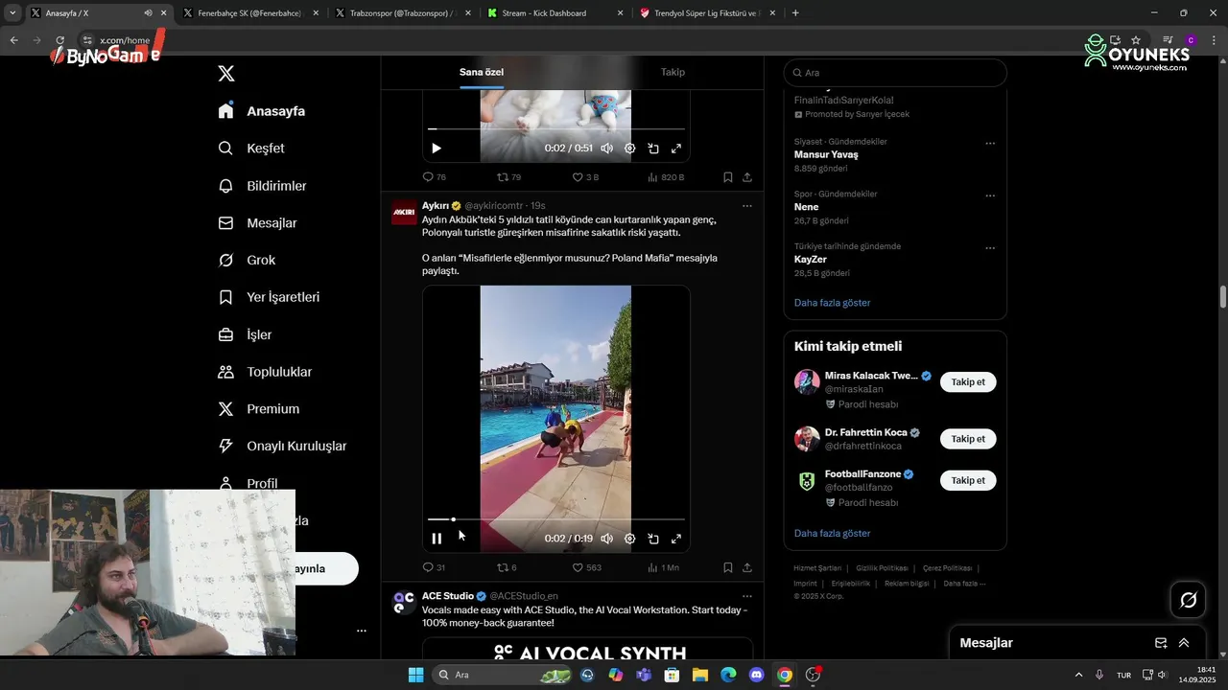
Task: Make the top 0:51 video fullscreen
Action: [x=676, y=149]
